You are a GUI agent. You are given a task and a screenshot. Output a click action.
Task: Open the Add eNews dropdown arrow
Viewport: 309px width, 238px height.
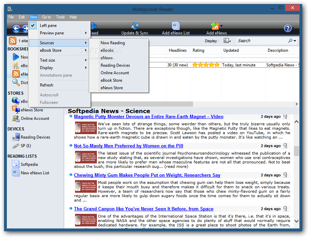pyautogui.click(x=221, y=26)
